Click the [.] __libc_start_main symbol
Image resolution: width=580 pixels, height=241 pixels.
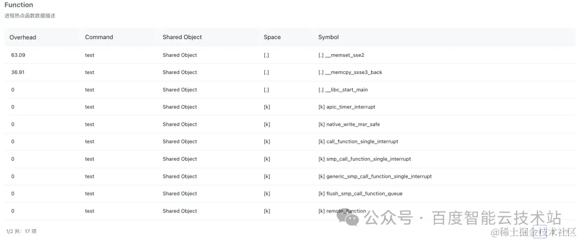click(x=343, y=89)
